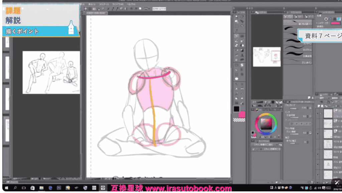The width and height of the screenshot is (342, 193).
Task: Select the Text tool marked A
Action: pos(242,55)
